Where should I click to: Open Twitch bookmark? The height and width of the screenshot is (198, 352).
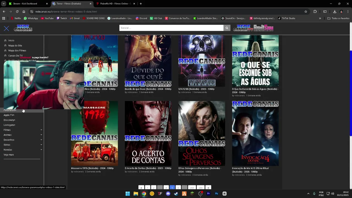coord(62,18)
